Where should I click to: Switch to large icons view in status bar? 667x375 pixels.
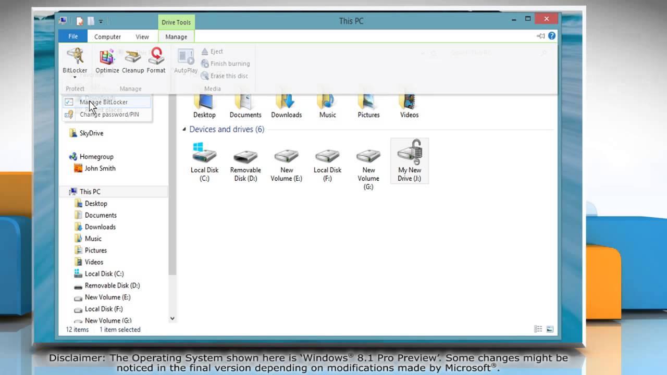tap(550, 329)
